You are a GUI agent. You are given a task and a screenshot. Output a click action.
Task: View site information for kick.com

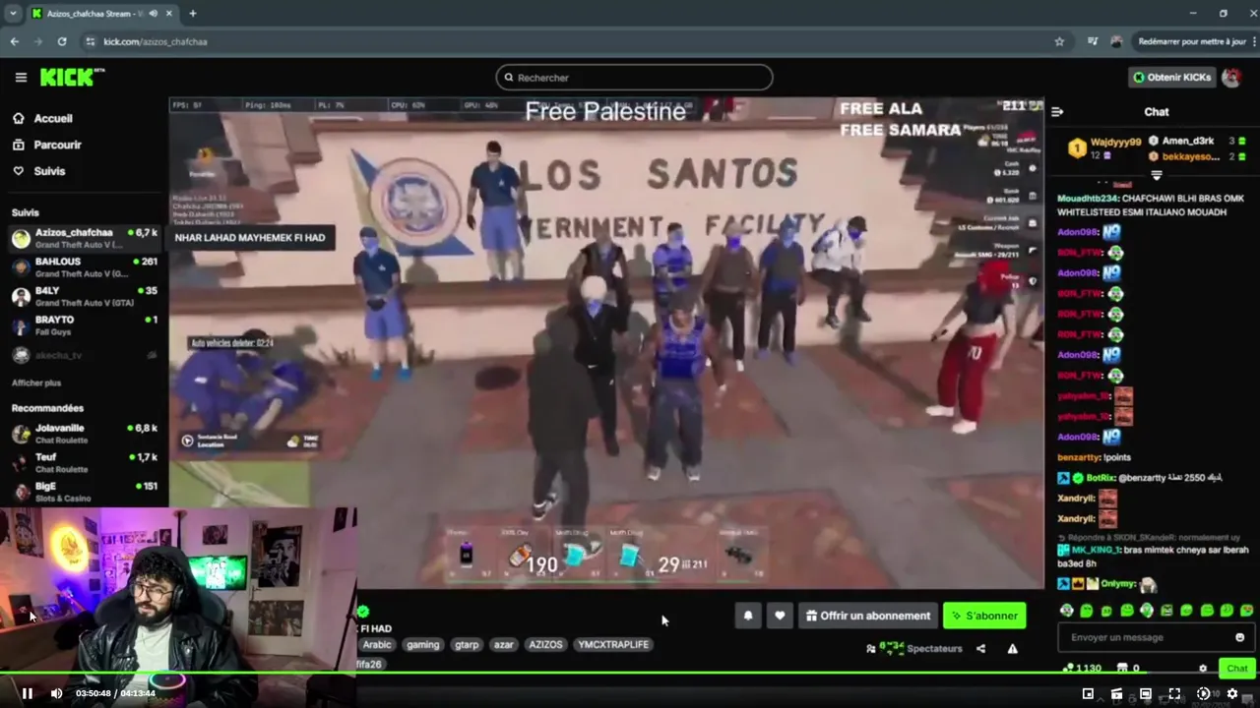91,41
